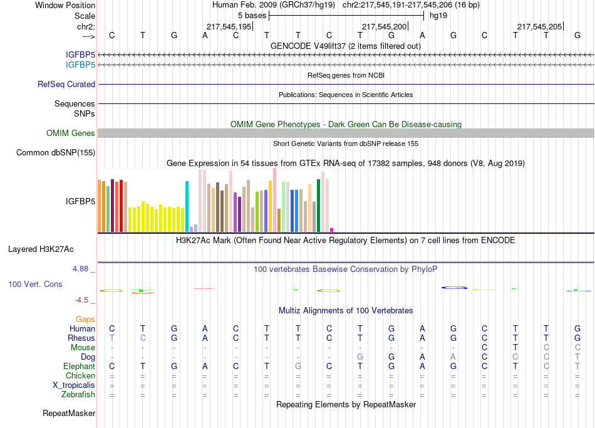
Task: Click the 217,545,205 position marker
Action: (540, 26)
